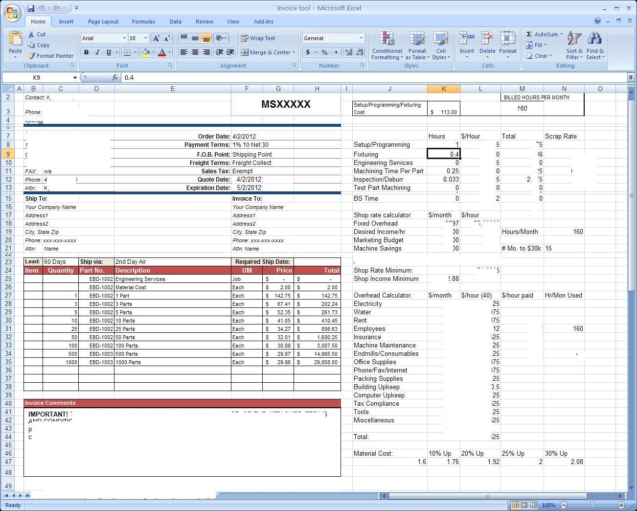This screenshot has height=511, width=637.
Task: Click the Increase Font Size icon
Action: (156, 38)
